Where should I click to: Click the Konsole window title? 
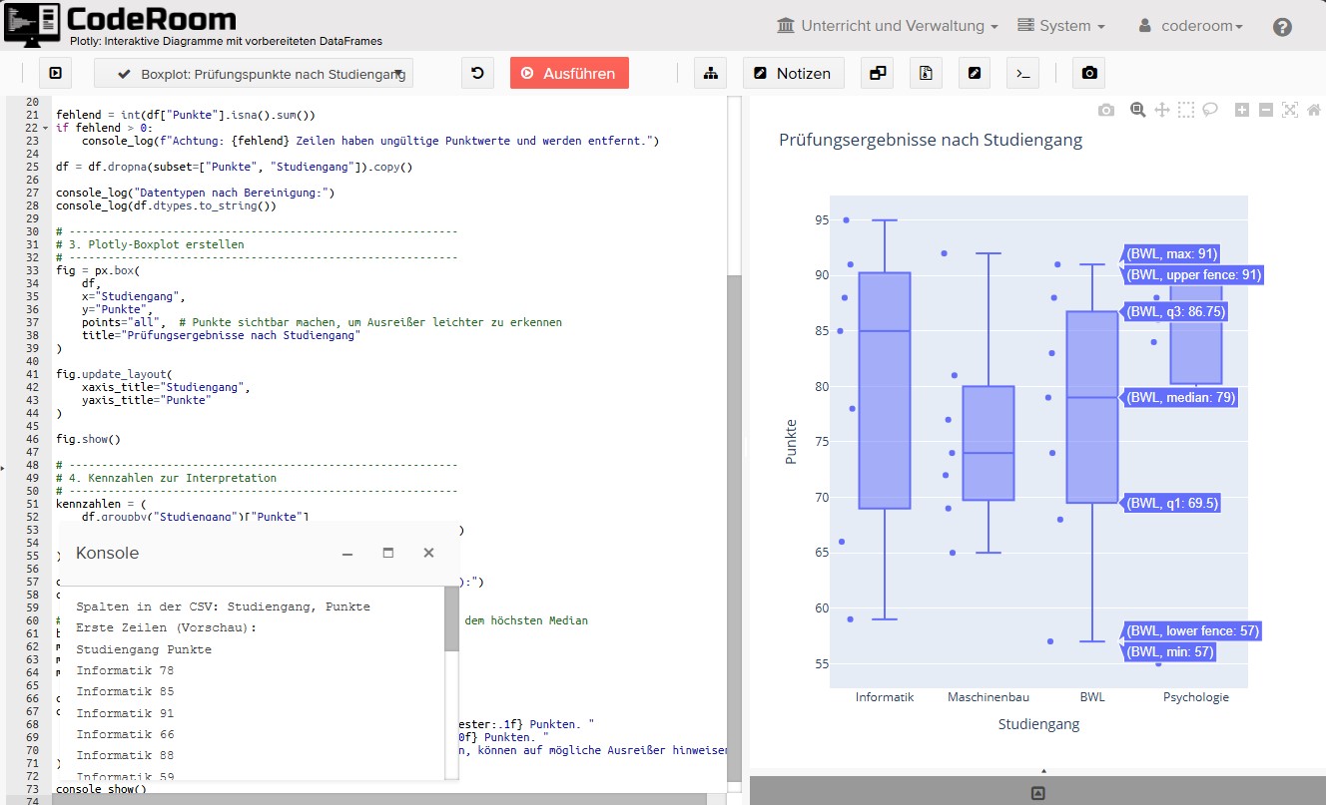108,553
